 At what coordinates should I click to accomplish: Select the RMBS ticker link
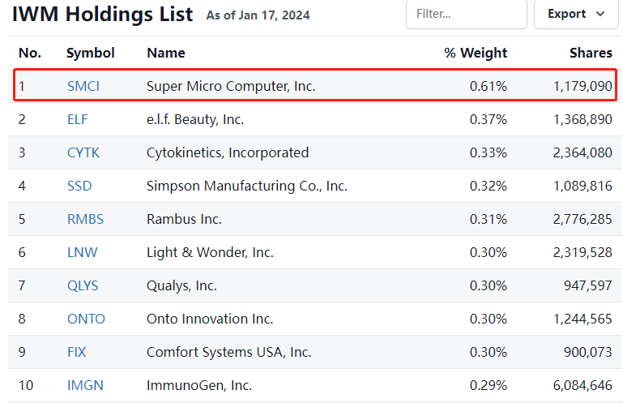[x=85, y=219]
